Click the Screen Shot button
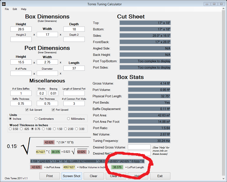Image resolution: width=227 pixels, height=182 pixels. click(72, 176)
